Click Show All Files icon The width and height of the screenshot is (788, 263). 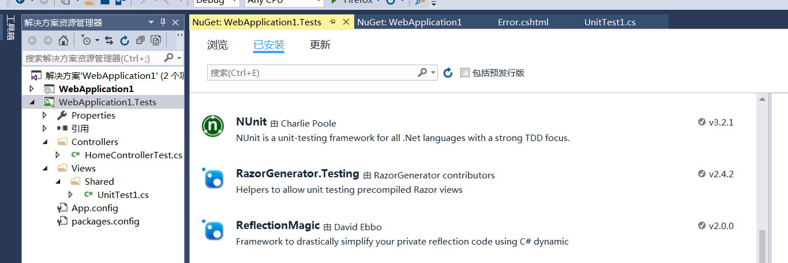click(156, 40)
